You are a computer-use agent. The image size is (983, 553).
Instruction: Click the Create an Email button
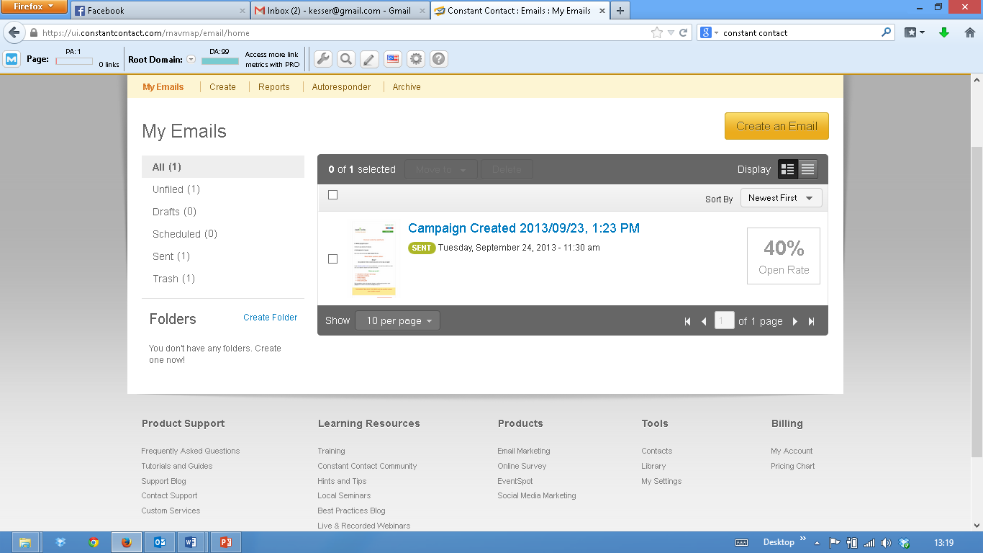(776, 126)
